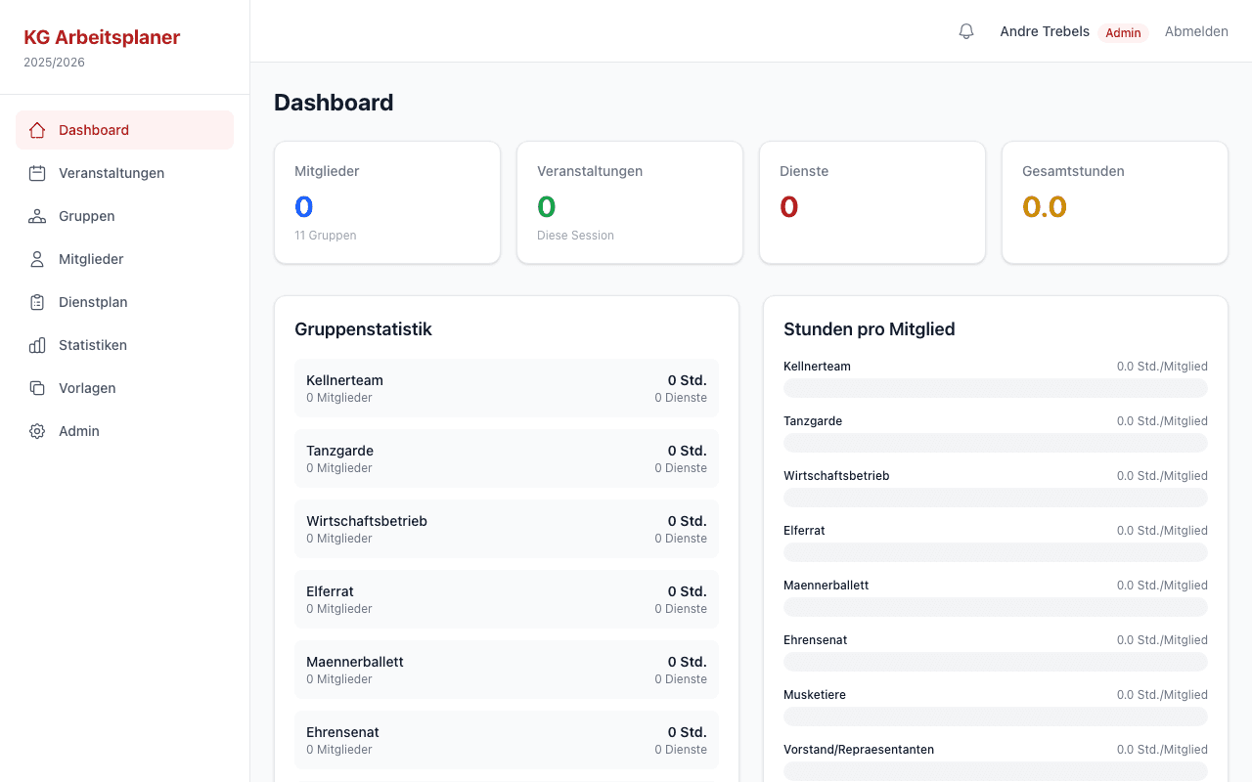Click the Dashboard house icon
1252x782 pixels.
point(37,130)
